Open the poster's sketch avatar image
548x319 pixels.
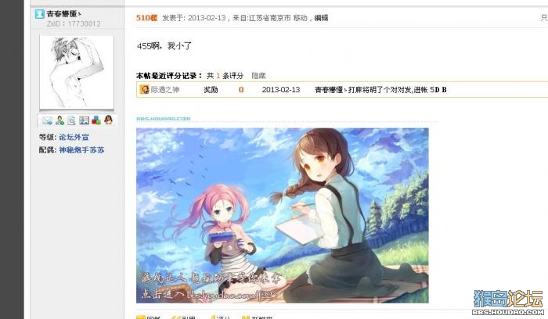(x=77, y=72)
